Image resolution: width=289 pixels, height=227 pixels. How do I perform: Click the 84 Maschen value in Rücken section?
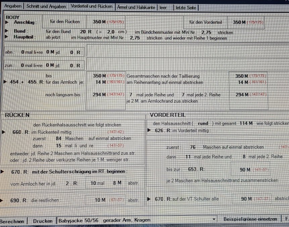[x=58, y=138]
